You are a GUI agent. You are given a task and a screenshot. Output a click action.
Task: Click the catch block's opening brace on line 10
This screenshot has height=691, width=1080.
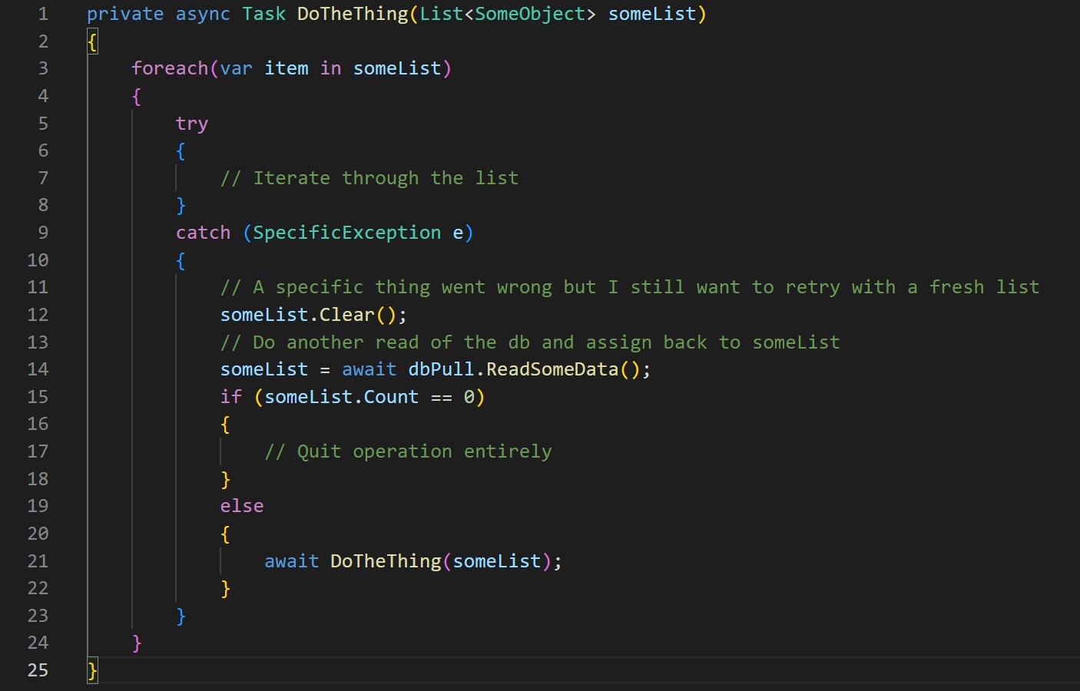tap(181, 260)
